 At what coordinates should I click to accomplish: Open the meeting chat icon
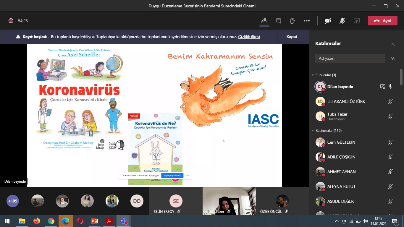click(278, 21)
